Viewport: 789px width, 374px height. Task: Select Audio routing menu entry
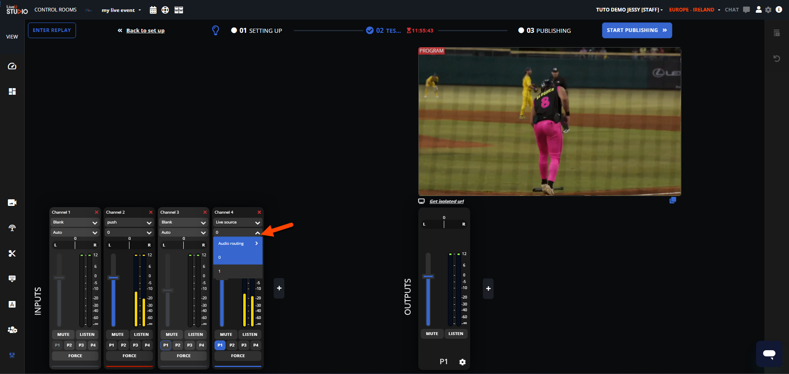(x=238, y=244)
